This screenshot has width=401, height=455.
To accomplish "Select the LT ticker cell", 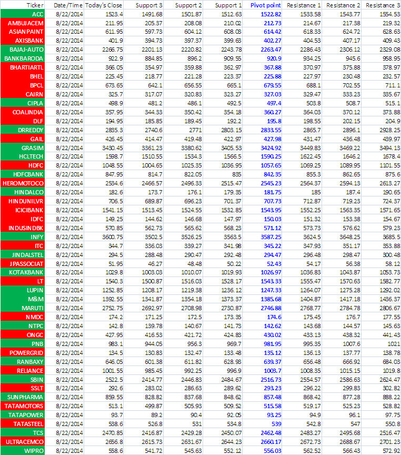I will pyautogui.click(x=23, y=281).
